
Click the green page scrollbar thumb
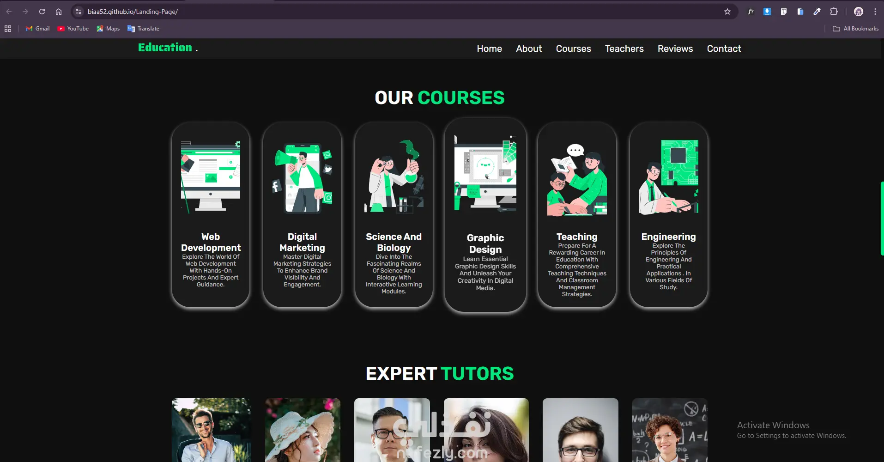pos(882,218)
